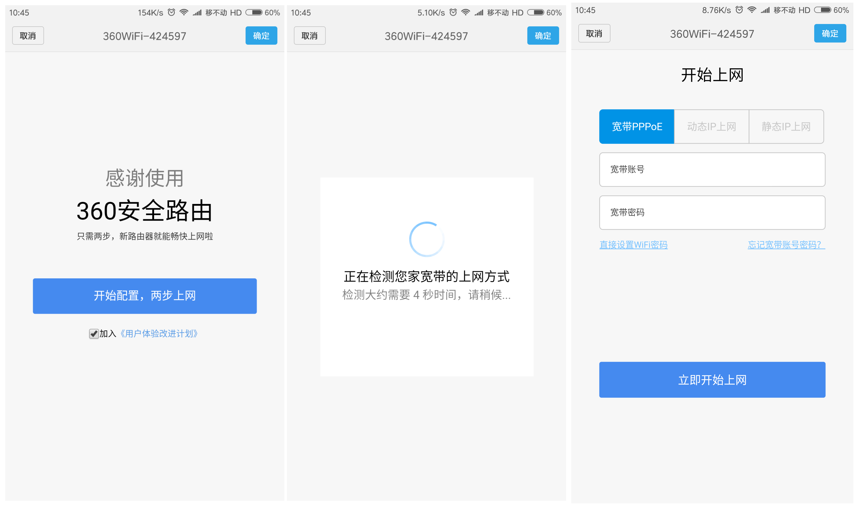Open the 《用户体验改进计划》 link
This screenshot has width=856, height=506.
pyautogui.click(x=159, y=334)
